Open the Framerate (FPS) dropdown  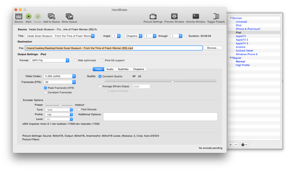[60, 82]
